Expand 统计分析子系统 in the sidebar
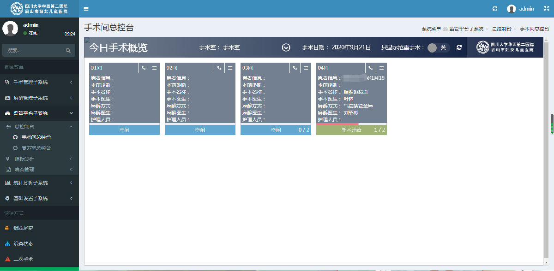554x271 pixels. (39, 183)
